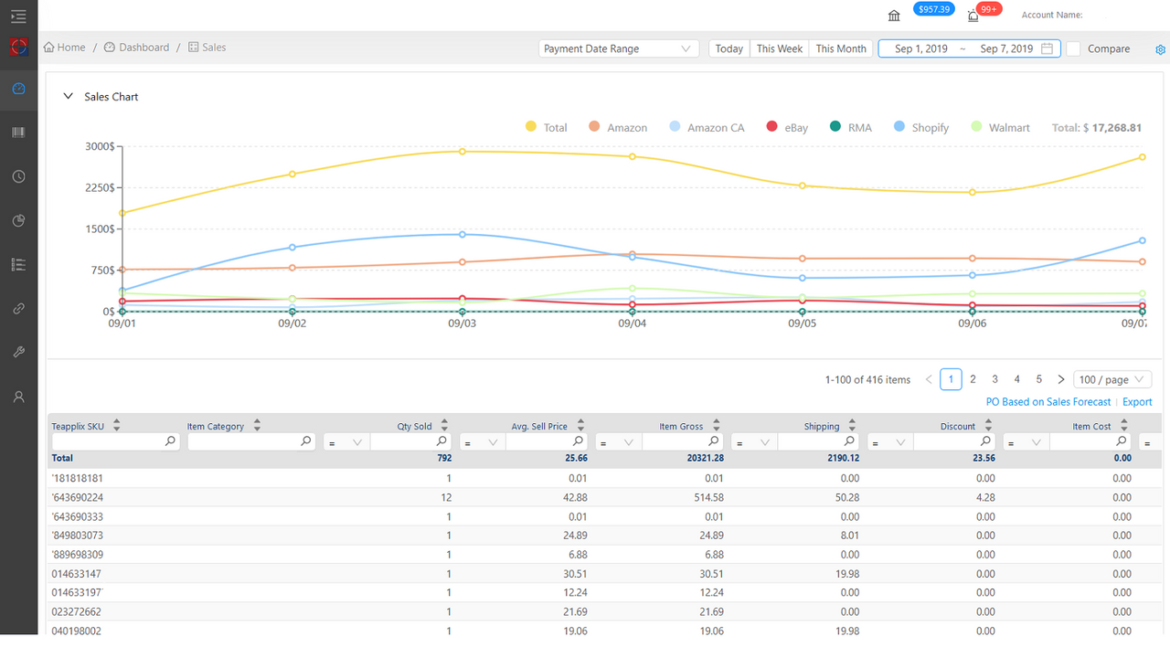Collapse the sidebar with the hamburger icon

(x=18, y=16)
